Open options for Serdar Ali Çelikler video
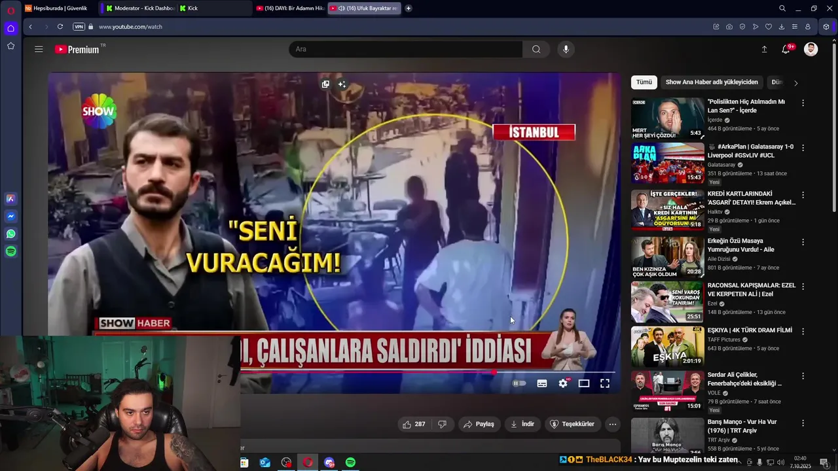Image resolution: width=838 pixels, height=471 pixels. click(803, 375)
